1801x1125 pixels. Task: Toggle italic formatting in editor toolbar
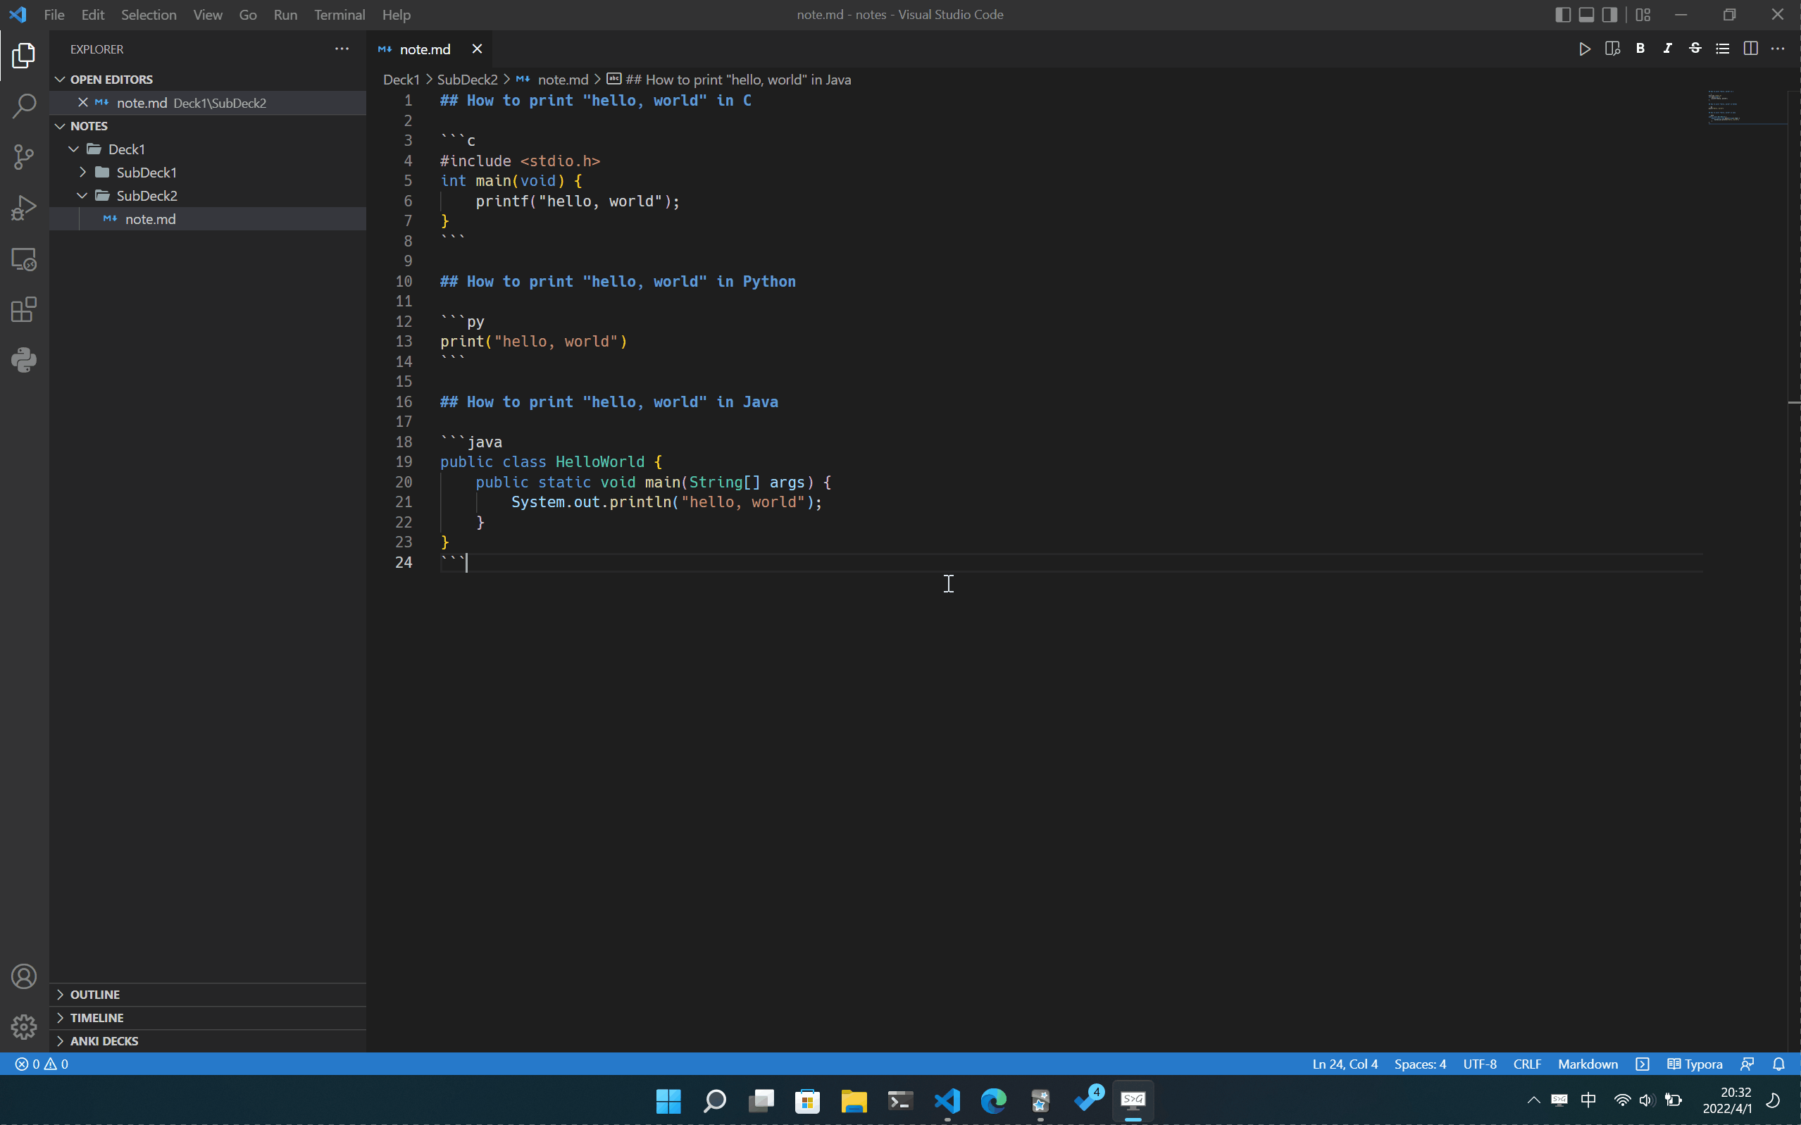[x=1667, y=49]
